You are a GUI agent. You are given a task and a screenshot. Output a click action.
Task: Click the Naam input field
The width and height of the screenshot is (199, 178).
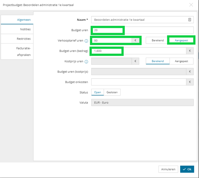click(142, 20)
